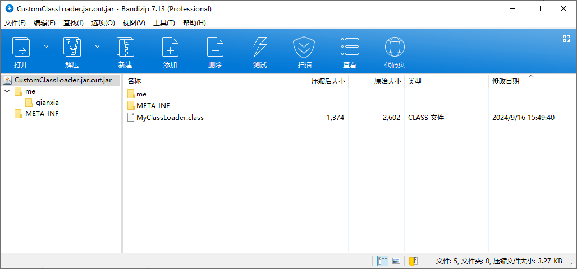Click the Open (打开) archive toolbar icon
The image size is (577, 269).
[x=21, y=47]
